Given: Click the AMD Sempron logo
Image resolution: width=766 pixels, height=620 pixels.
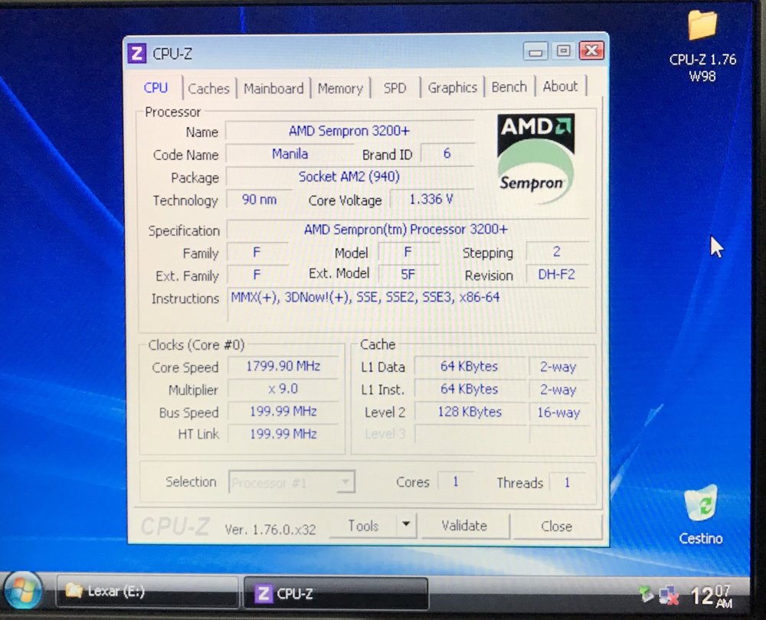Looking at the screenshot, I should point(535,158).
